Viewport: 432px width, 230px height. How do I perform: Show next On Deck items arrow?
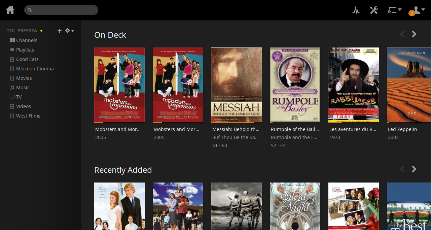414,34
